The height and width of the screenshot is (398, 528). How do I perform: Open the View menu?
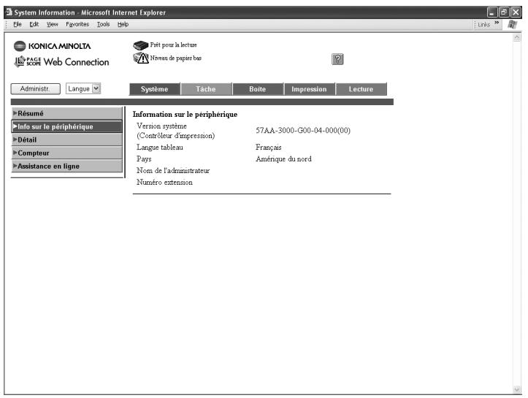52,24
